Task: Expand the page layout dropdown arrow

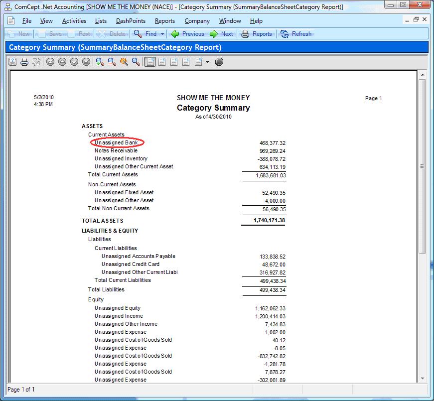Action: [208, 62]
